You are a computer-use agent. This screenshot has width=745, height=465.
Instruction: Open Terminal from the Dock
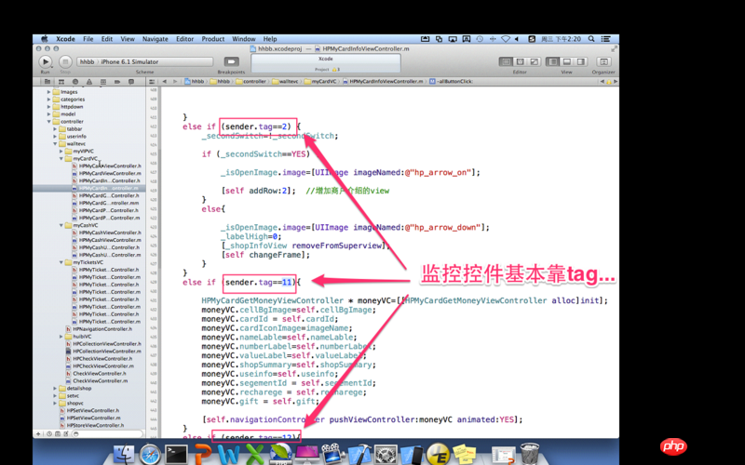(x=176, y=455)
